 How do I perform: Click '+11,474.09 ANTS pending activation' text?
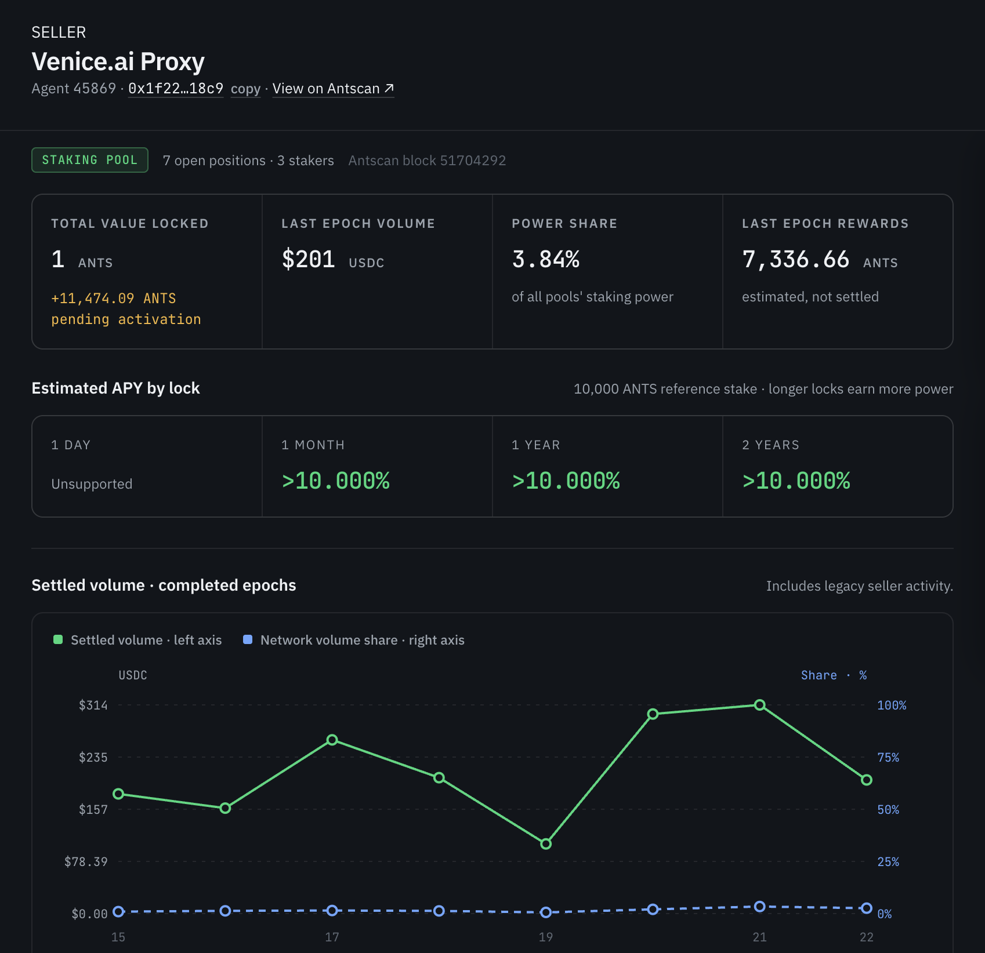coord(126,309)
